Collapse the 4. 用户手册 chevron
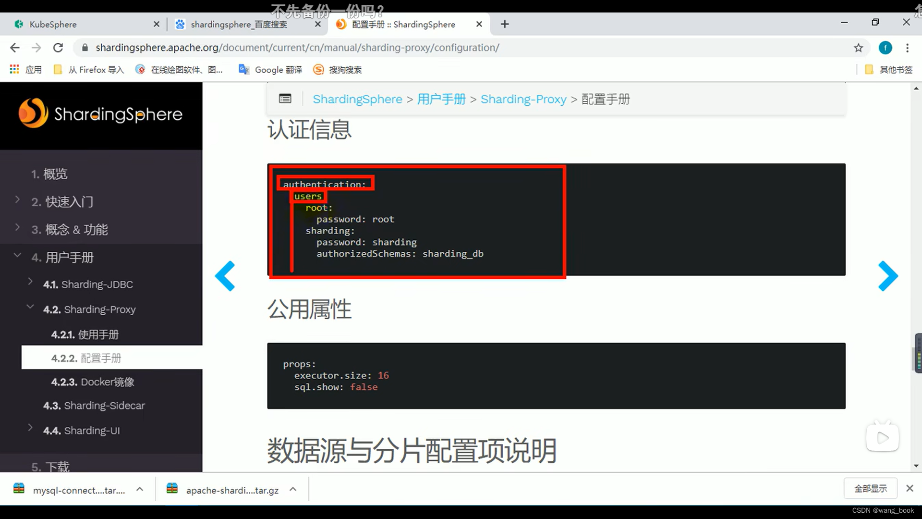Image resolution: width=922 pixels, height=519 pixels. tap(17, 255)
